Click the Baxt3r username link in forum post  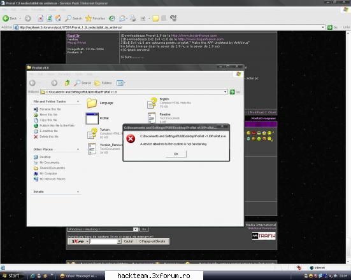73,36
